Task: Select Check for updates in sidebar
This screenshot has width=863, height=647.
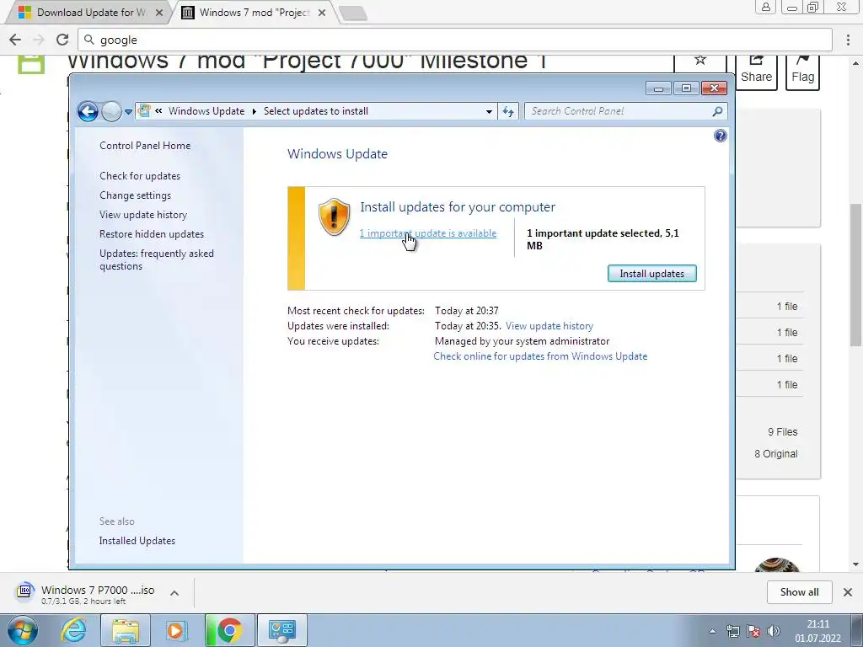Action: pos(140,176)
